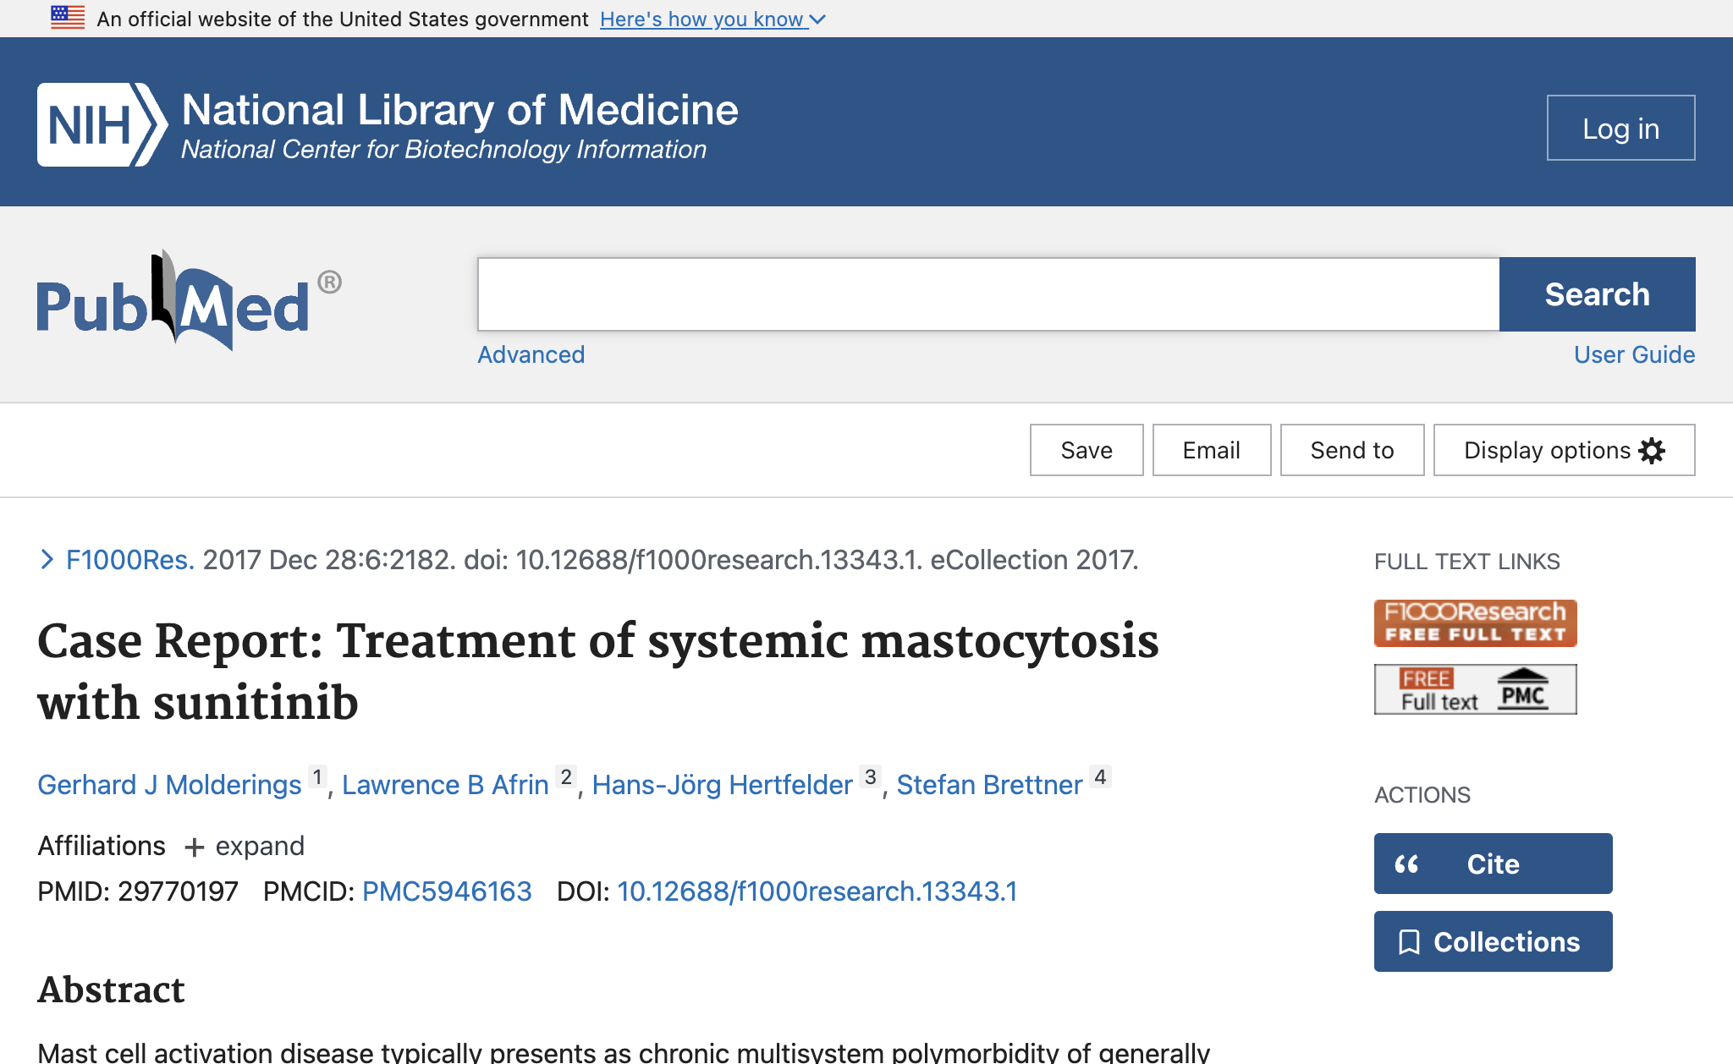The image size is (1733, 1064).
Task: Click the ACTIONS heading
Action: click(1422, 795)
